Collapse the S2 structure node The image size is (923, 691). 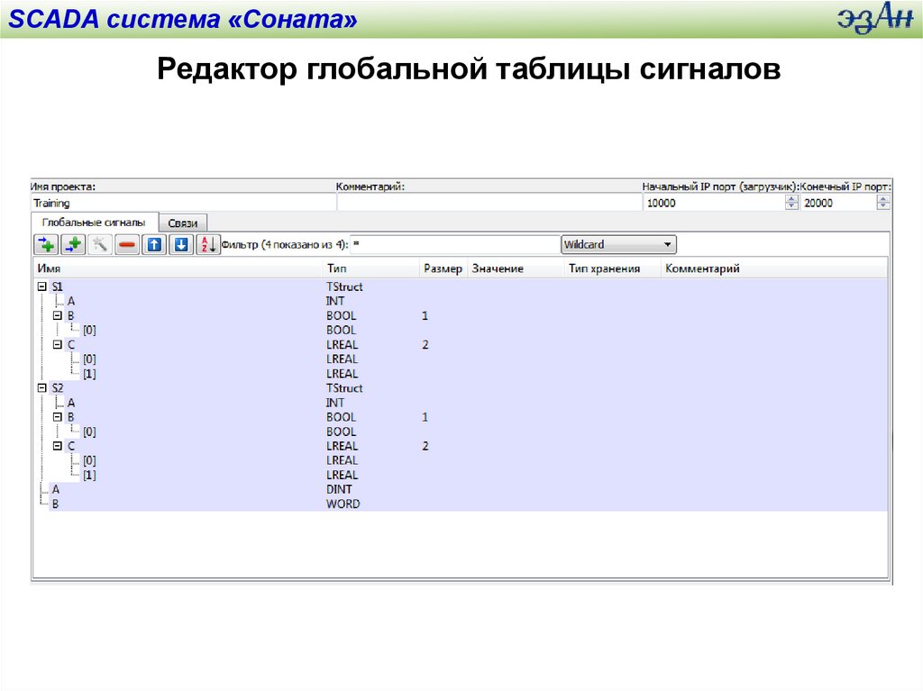(x=41, y=387)
